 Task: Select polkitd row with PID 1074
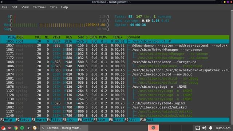[x=115, y=74]
